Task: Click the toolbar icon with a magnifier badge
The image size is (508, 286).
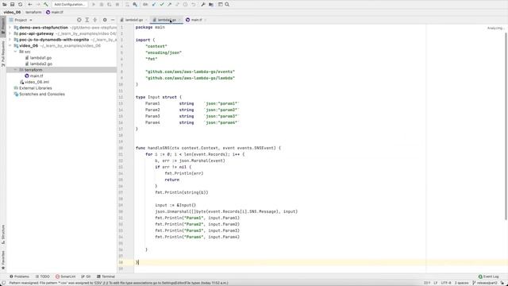Action: tap(135, 5)
